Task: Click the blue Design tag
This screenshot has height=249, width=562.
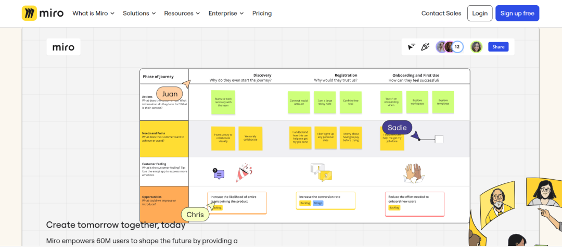Action: click(318, 203)
